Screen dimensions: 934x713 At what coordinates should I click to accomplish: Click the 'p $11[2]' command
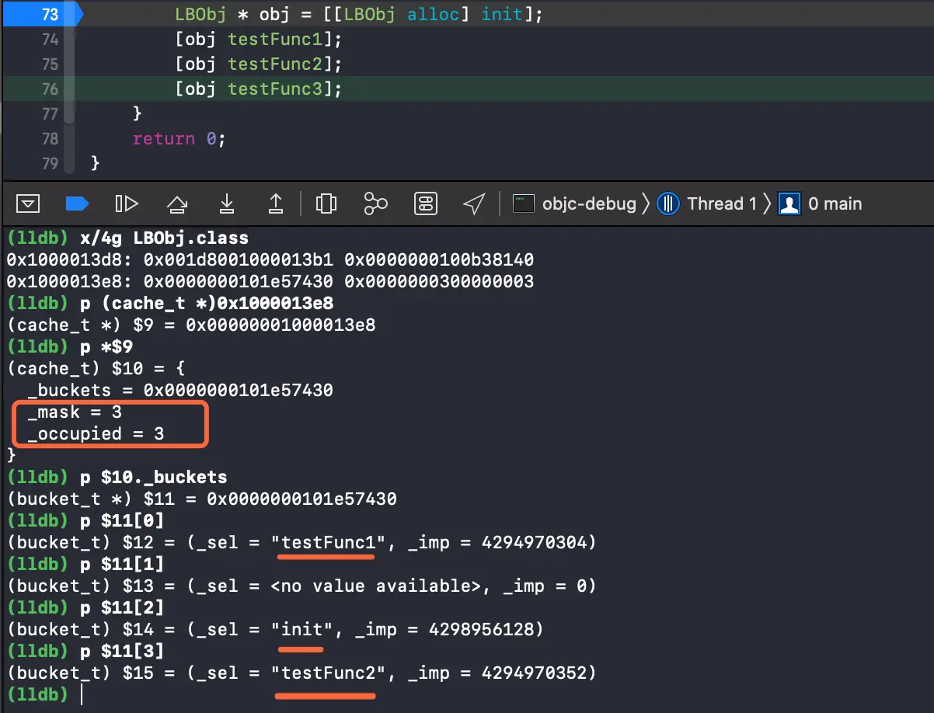(122, 607)
